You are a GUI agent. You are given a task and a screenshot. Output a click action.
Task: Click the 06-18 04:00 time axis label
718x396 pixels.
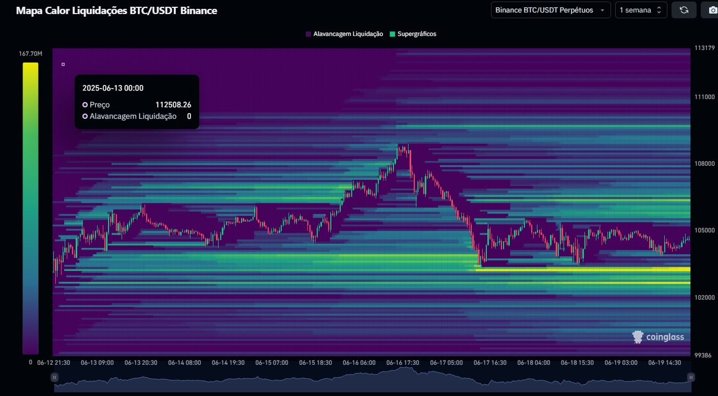tap(533, 362)
